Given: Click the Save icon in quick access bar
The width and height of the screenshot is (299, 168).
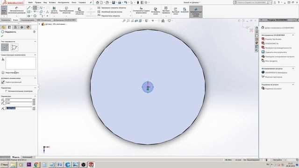Looking at the screenshot, I should point(114,2).
